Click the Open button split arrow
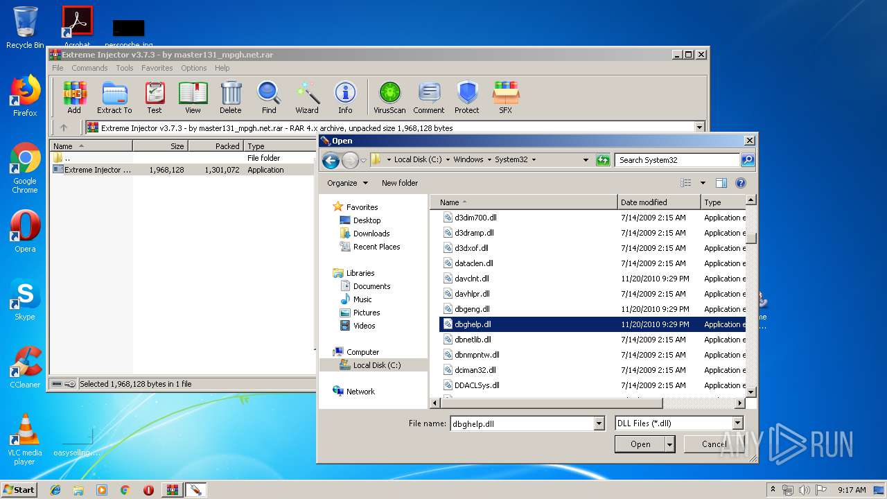 pos(669,444)
